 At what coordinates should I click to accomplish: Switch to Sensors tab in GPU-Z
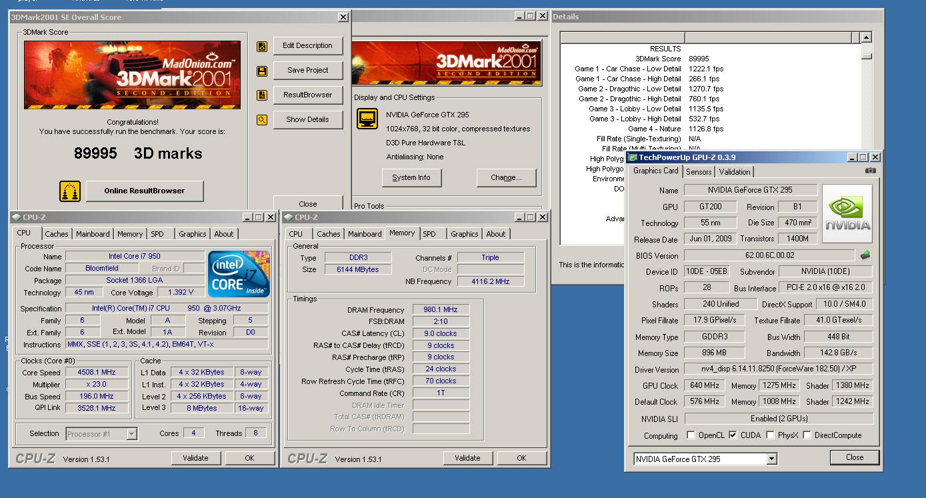point(699,172)
